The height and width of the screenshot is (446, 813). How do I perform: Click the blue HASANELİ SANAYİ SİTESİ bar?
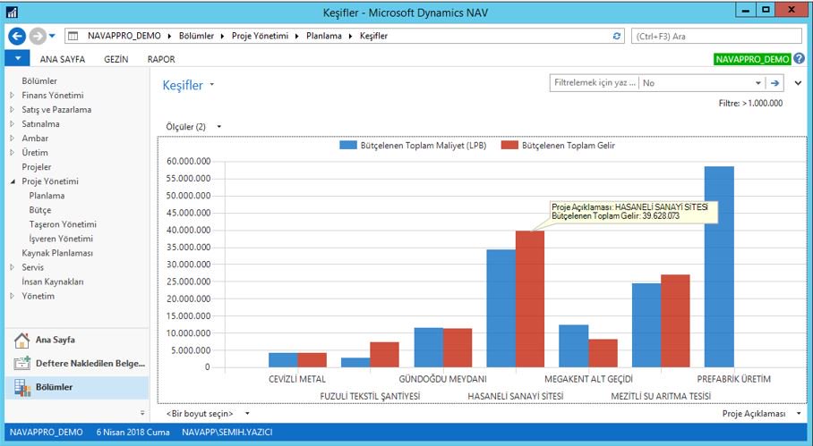[501, 308]
